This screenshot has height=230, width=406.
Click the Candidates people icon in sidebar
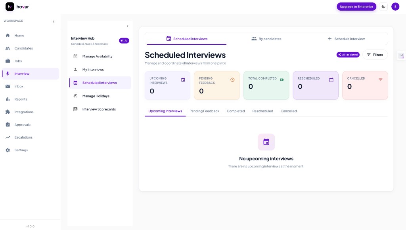8,48
